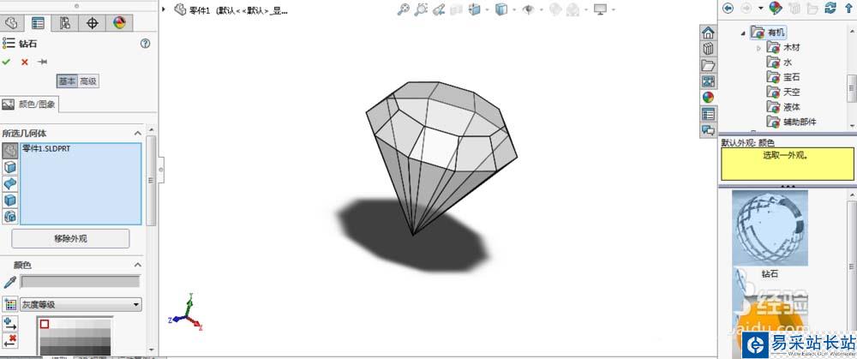Pin the property panel with the pushpin
Viewport: 857px width, 359px height.
pyautogui.click(x=43, y=62)
